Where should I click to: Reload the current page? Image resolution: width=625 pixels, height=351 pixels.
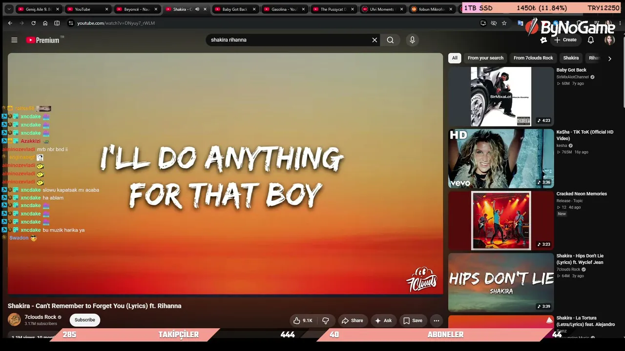pos(33,23)
